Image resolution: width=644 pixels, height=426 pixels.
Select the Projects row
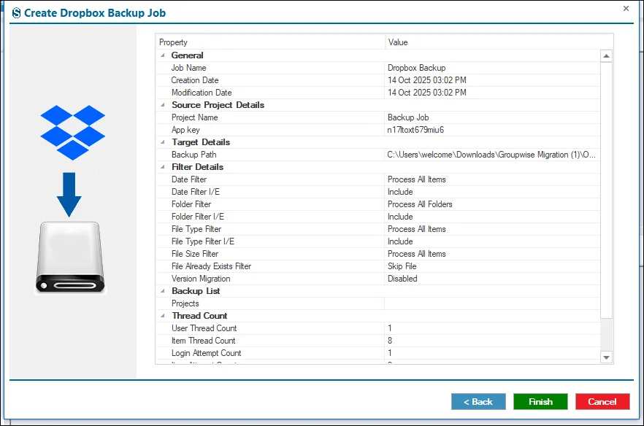378,303
